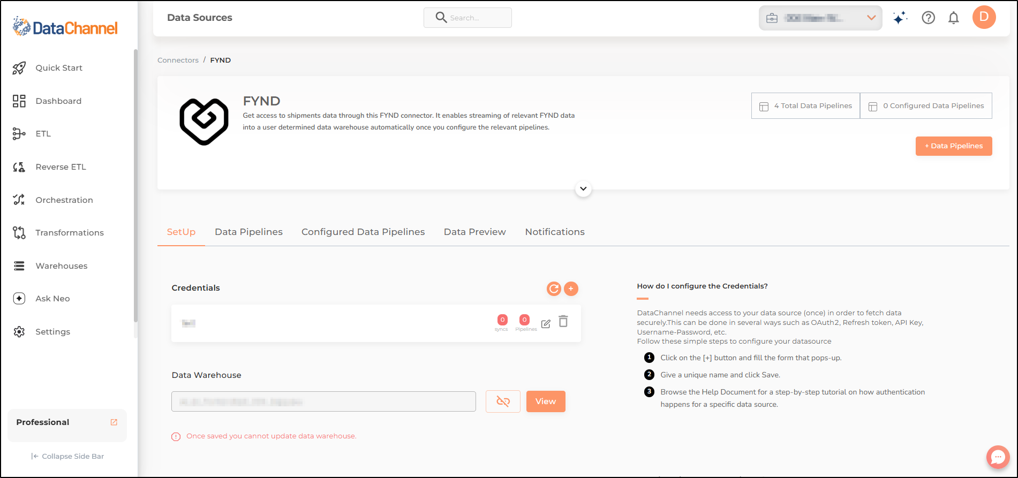
Task: Delete the saved credential
Action: click(x=563, y=321)
